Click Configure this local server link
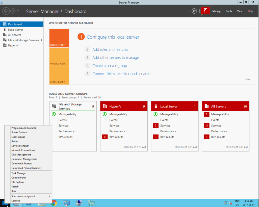Screen dimensions: 259x207 113,37
